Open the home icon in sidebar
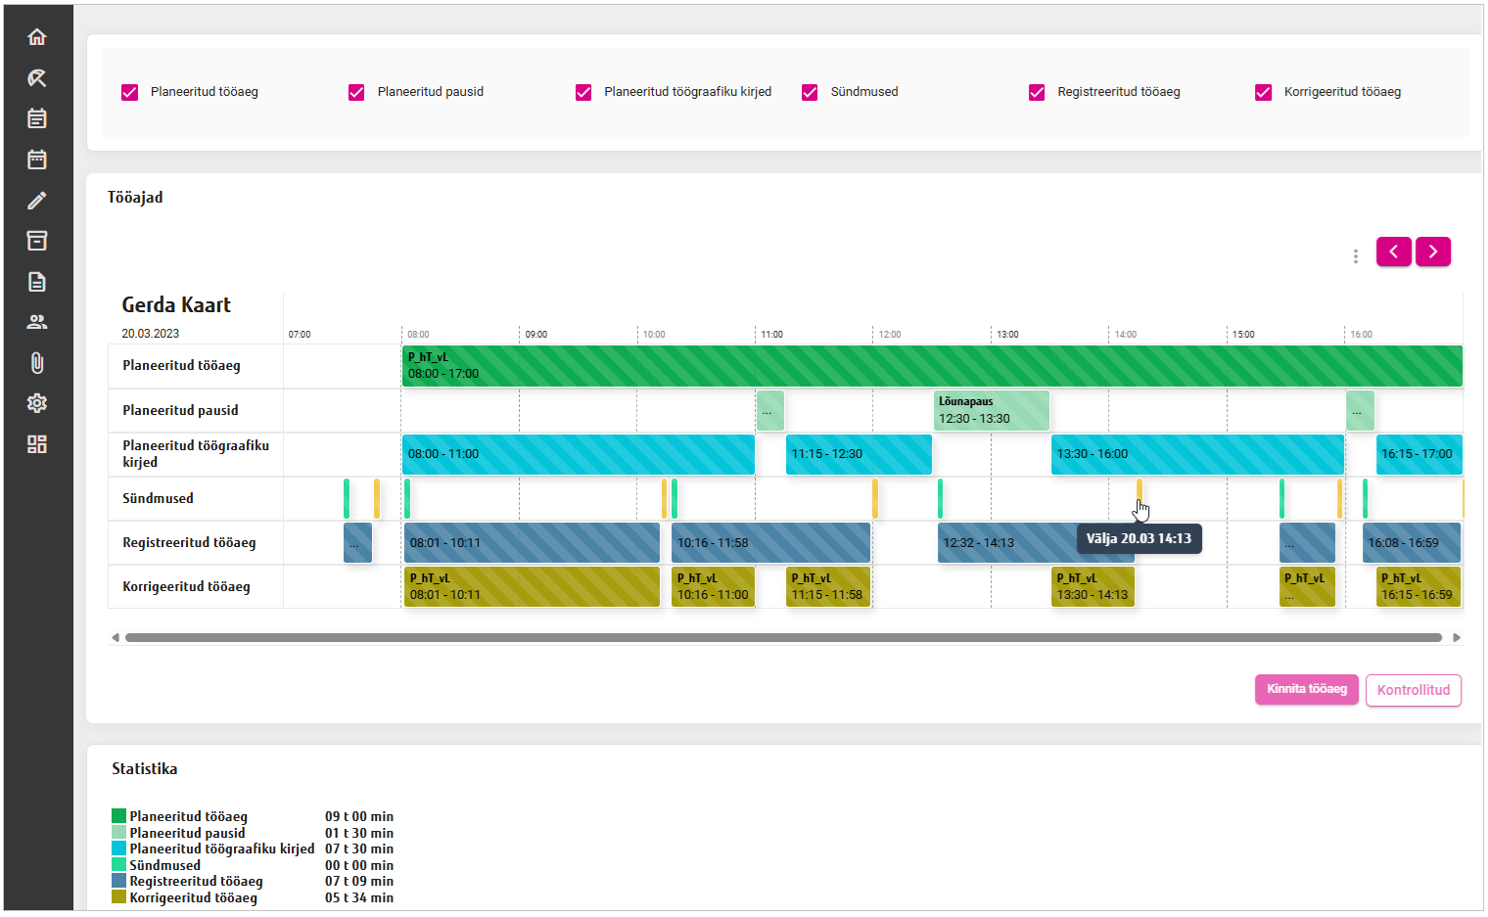1488x917 pixels. click(37, 37)
